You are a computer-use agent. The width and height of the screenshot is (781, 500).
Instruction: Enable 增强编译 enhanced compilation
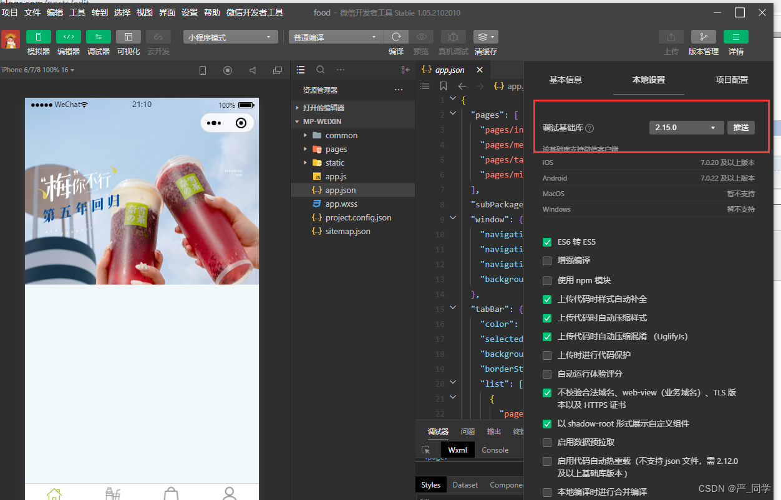coord(547,260)
